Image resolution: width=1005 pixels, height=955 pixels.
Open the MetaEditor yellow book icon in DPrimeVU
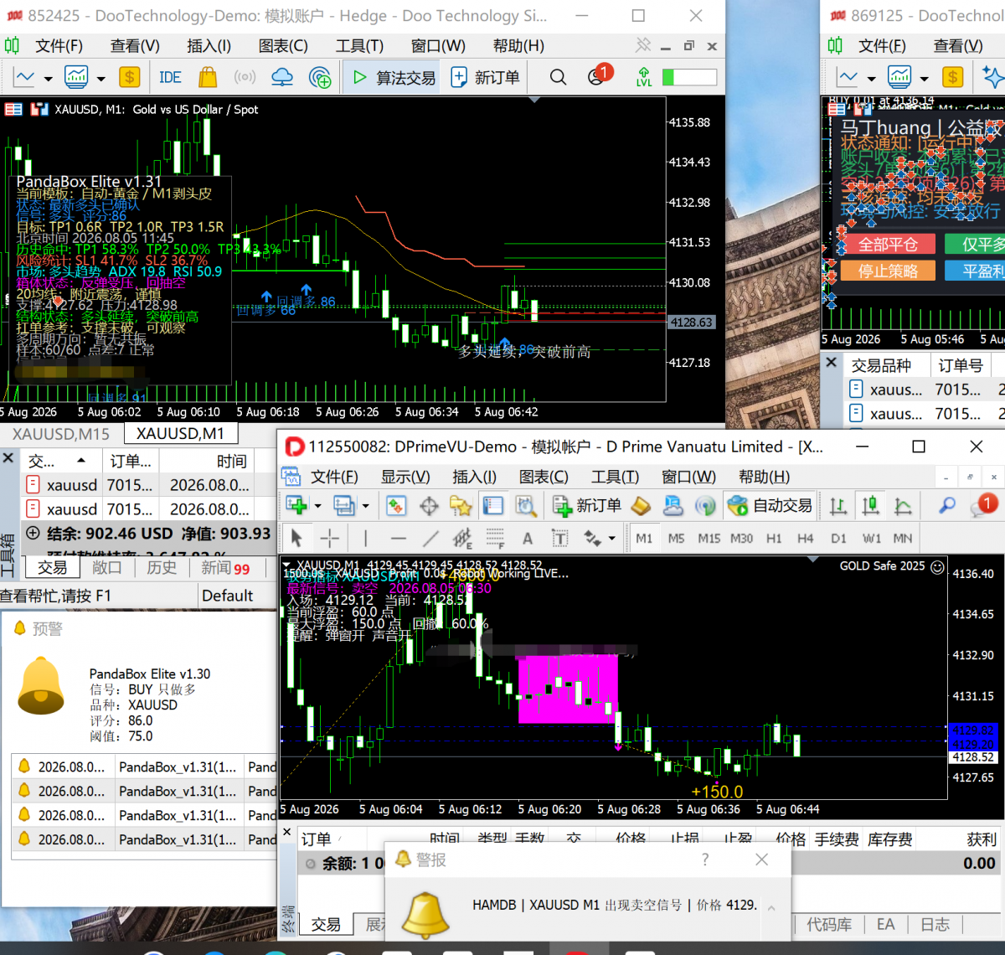[641, 505]
